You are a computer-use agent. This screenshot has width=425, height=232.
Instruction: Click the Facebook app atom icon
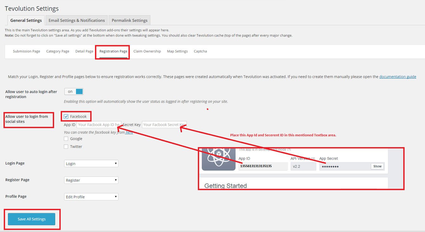tap(218, 159)
